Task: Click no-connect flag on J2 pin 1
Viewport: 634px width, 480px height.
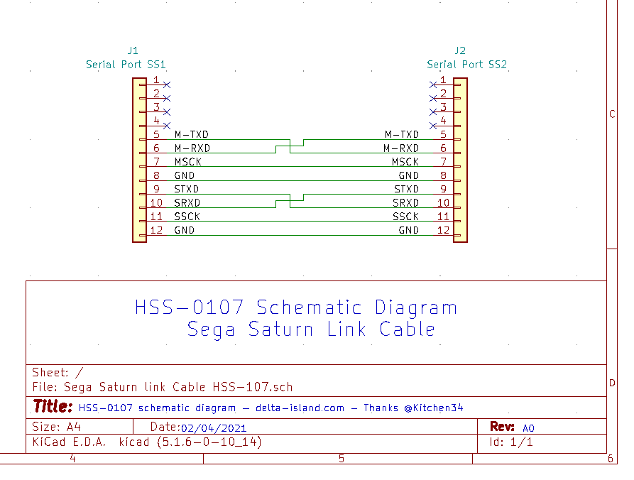Action: (433, 84)
